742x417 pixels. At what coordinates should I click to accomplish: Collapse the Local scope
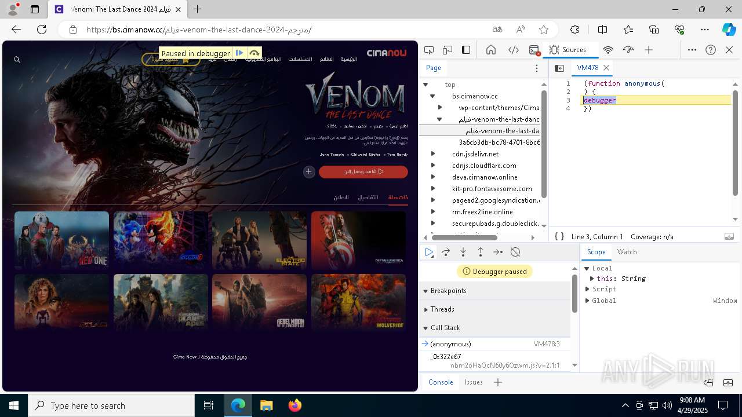(x=587, y=268)
